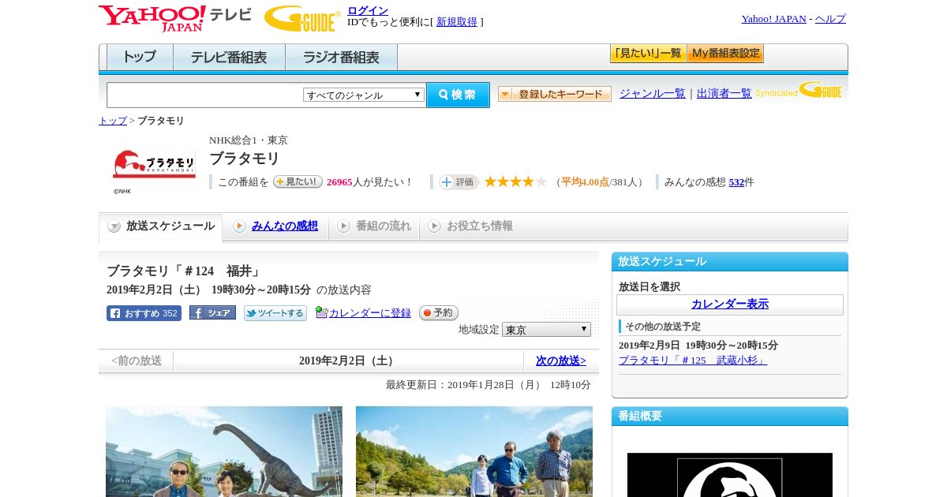
Task: Click the トップ breadcrumb link
Action: click(x=113, y=121)
